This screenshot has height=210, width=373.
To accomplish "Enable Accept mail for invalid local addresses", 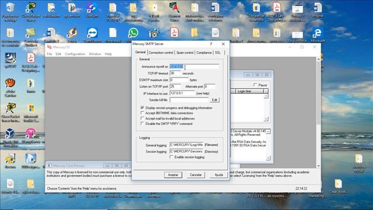I will click(142, 118).
